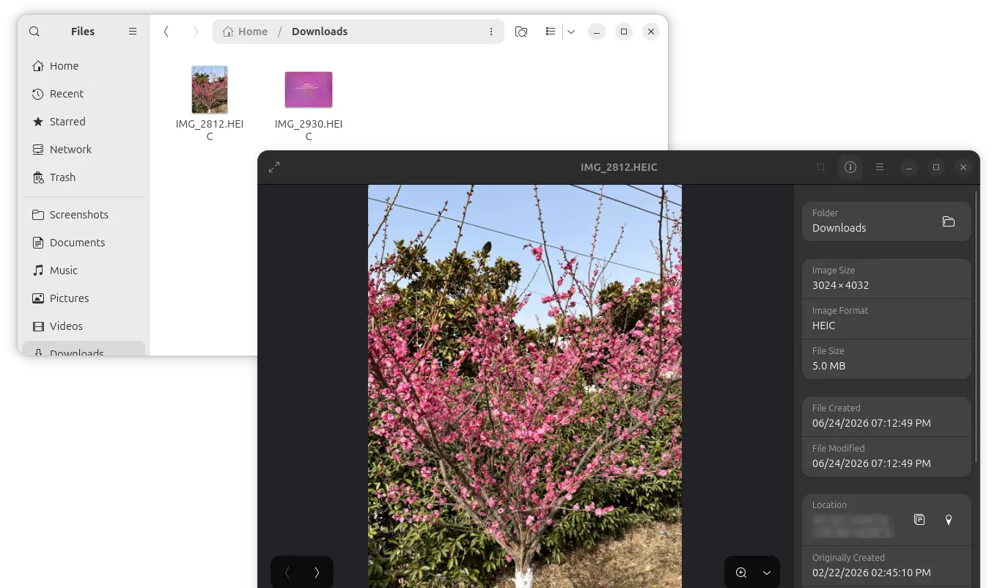This screenshot has width=1000, height=588.
Task: Open the path bar three-dot menu
Action: (x=491, y=32)
